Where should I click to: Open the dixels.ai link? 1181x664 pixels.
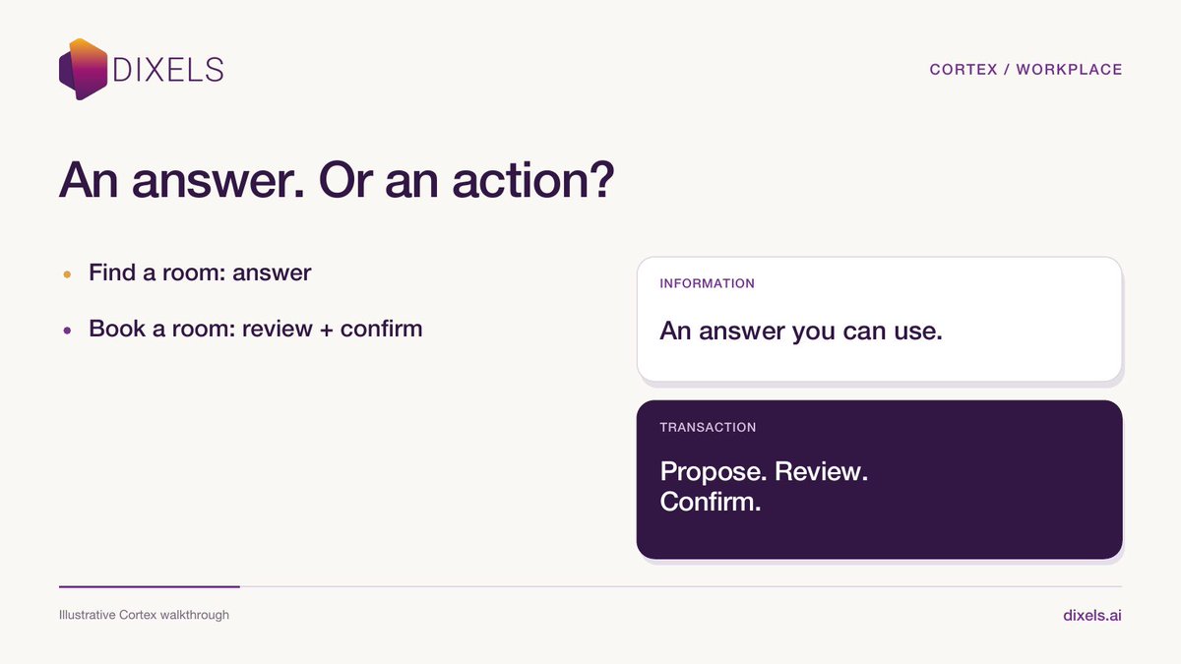[x=1092, y=615]
